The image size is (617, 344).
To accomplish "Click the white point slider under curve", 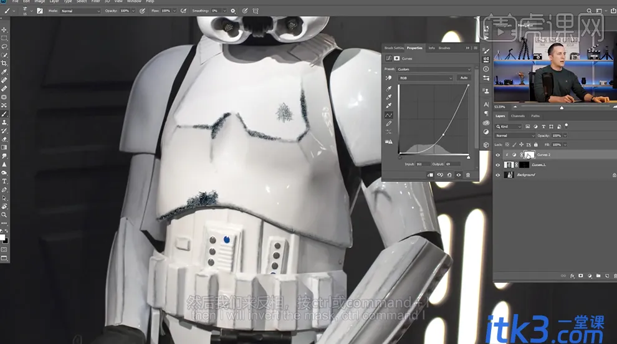I will tap(468, 157).
